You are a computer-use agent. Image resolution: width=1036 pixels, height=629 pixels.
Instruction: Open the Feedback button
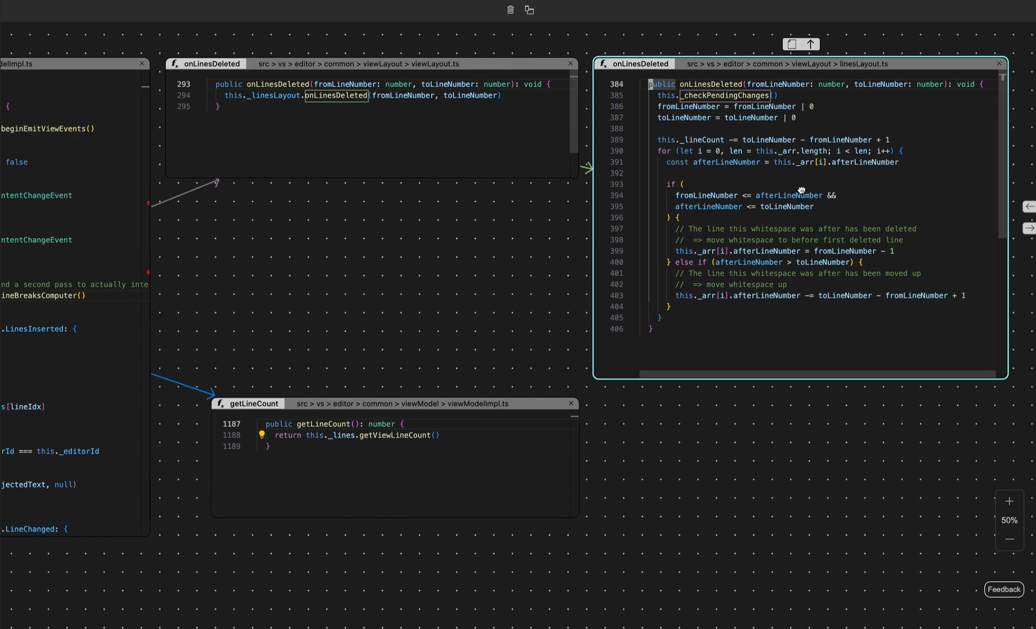(x=1004, y=589)
